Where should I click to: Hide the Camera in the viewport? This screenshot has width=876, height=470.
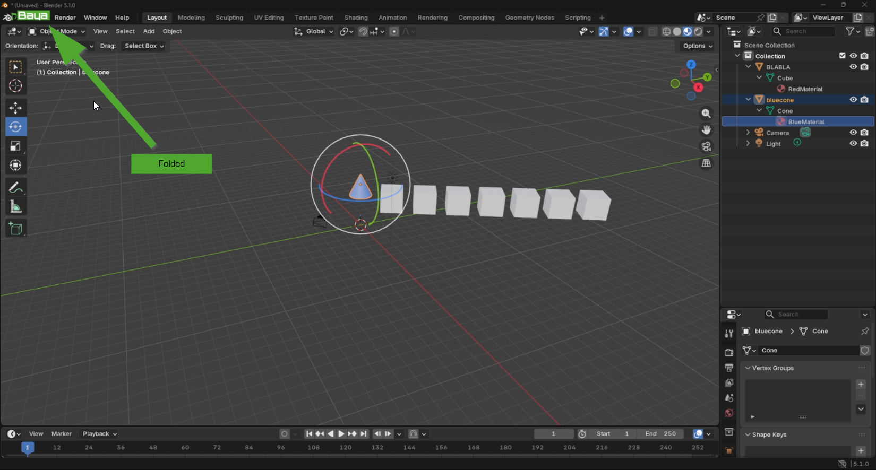(x=853, y=133)
